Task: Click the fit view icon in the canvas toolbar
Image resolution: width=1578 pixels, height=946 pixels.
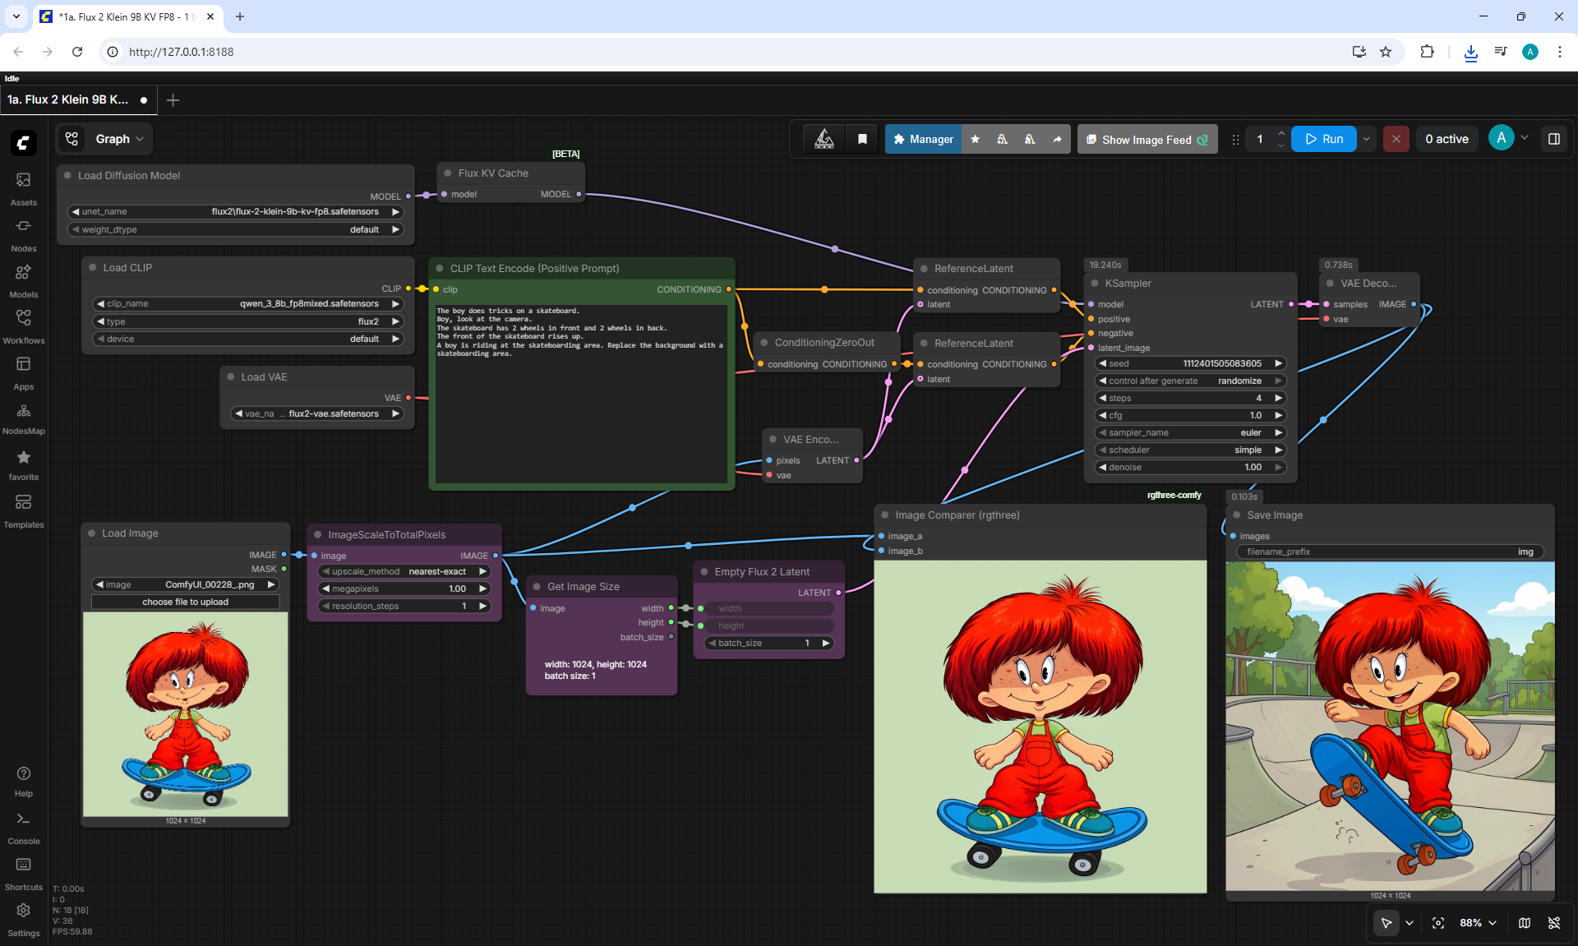Action: 1438,923
